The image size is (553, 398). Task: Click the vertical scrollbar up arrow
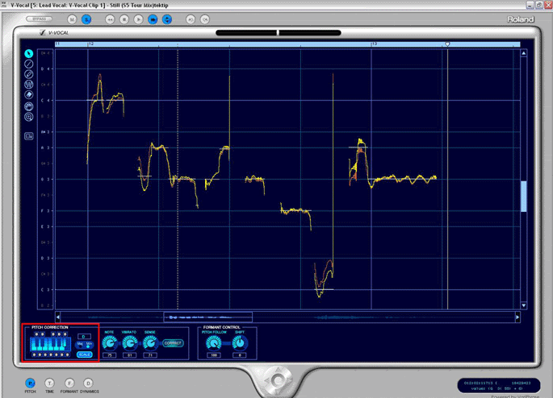(x=524, y=53)
